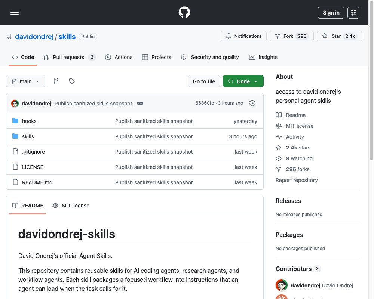
Task: Click the .gitignore file icon
Action: [x=15, y=151]
